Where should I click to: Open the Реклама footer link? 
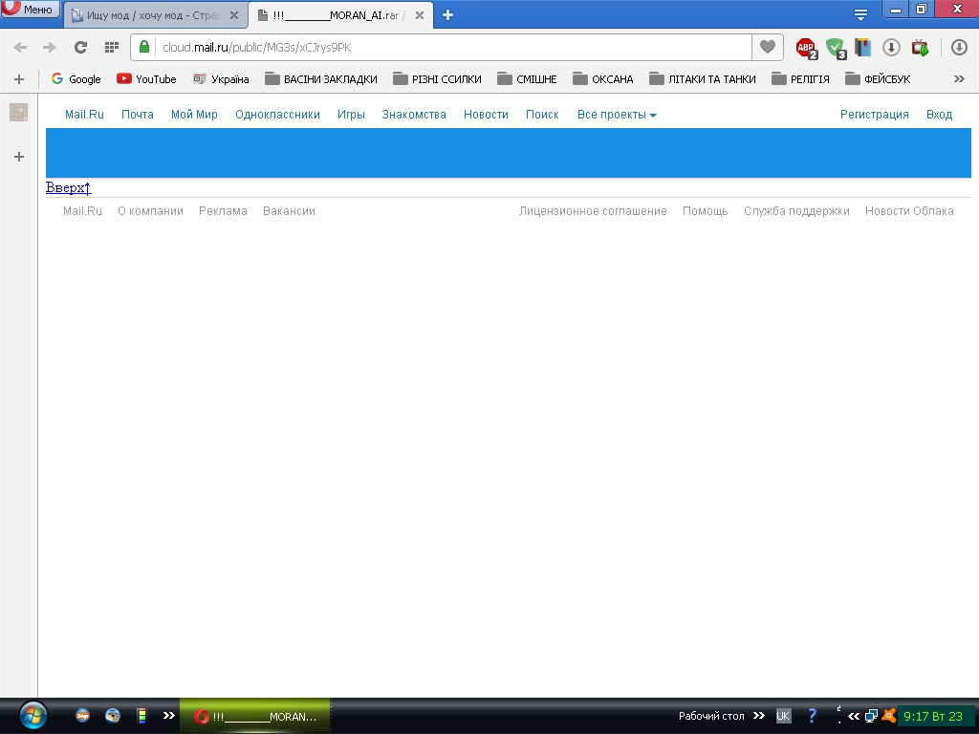pyautogui.click(x=223, y=211)
